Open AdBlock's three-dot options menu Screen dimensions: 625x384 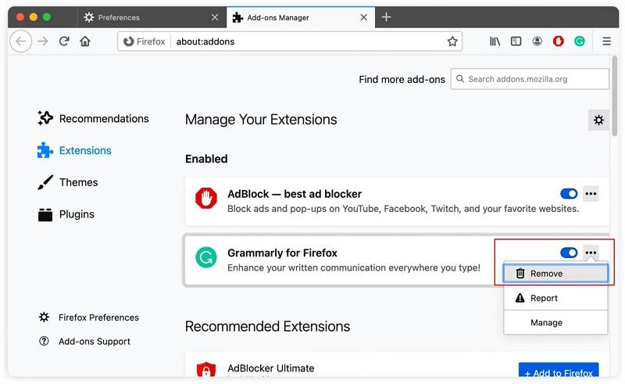[x=591, y=194]
